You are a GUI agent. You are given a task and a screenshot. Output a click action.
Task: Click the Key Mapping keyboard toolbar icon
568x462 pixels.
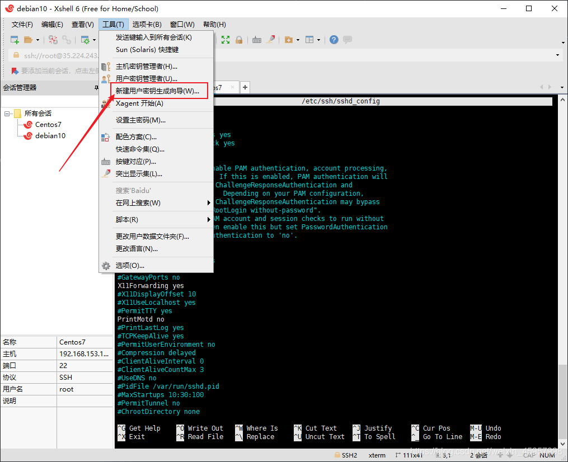click(257, 40)
